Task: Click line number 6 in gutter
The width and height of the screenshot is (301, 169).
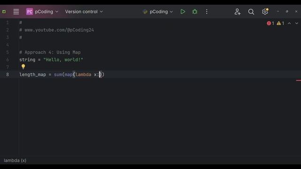Action: [8, 60]
